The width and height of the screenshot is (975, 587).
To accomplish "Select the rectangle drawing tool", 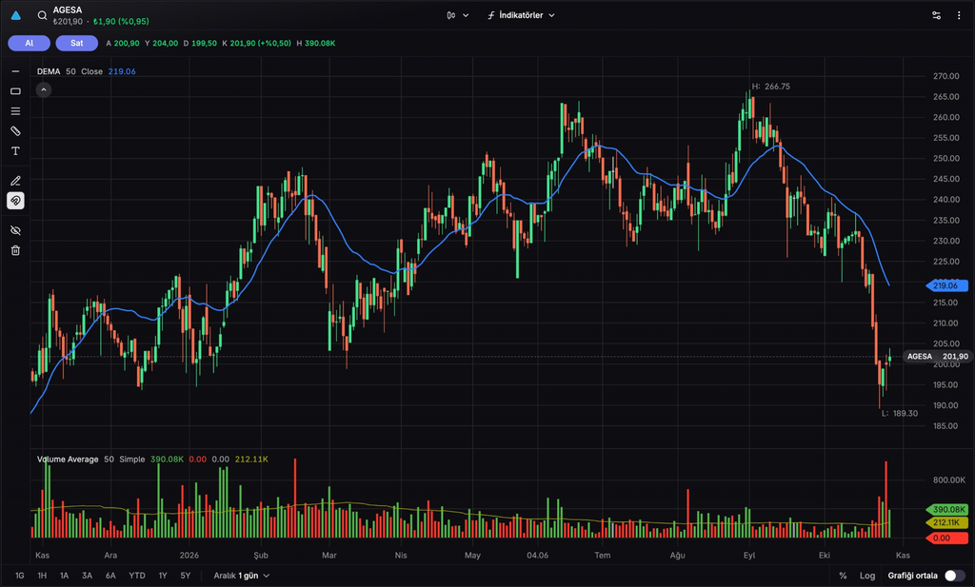I will click(x=15, y=91).
